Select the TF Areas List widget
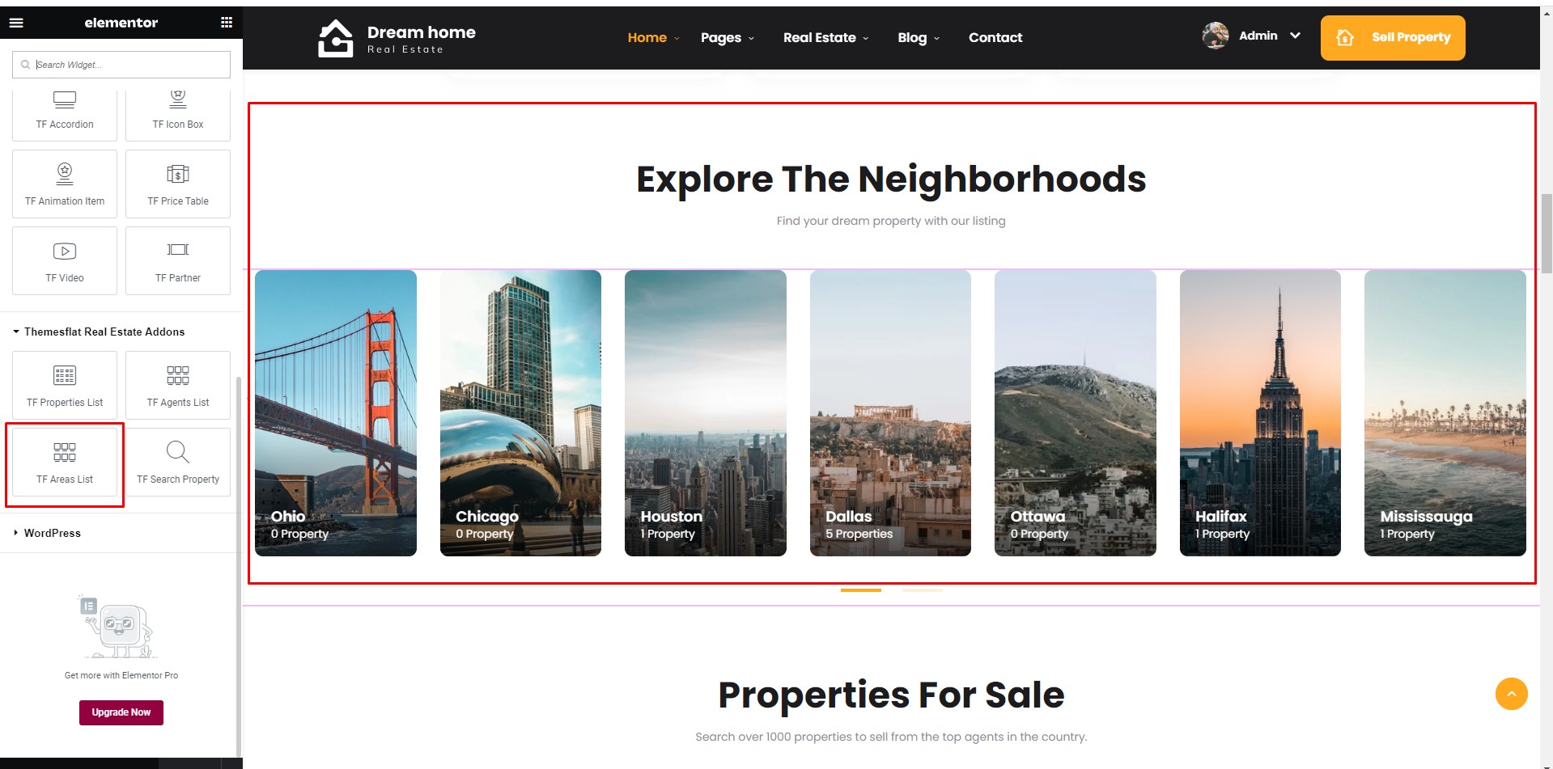The height and width of the screenshot is (769, 1553). click(65, 463)
